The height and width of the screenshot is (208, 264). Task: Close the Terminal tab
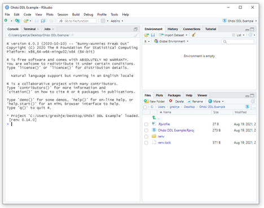pos(38,29)
